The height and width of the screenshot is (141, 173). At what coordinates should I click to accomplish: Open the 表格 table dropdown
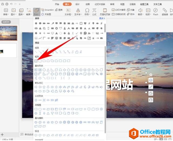6,12
